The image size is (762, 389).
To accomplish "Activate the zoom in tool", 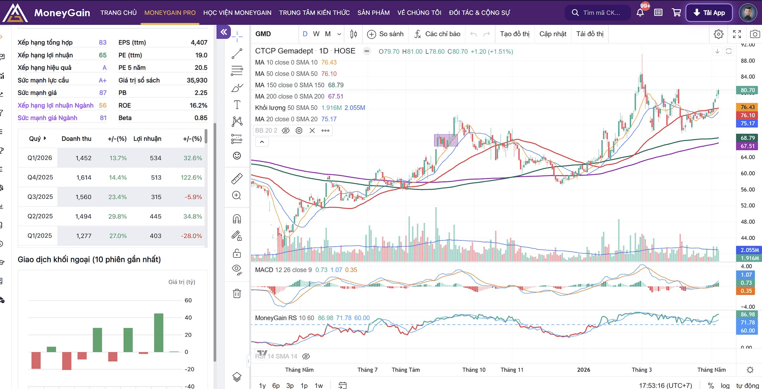I will click(x=237, y=196).
